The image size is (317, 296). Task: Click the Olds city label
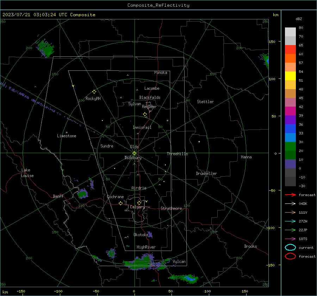[x=134, y=147]
